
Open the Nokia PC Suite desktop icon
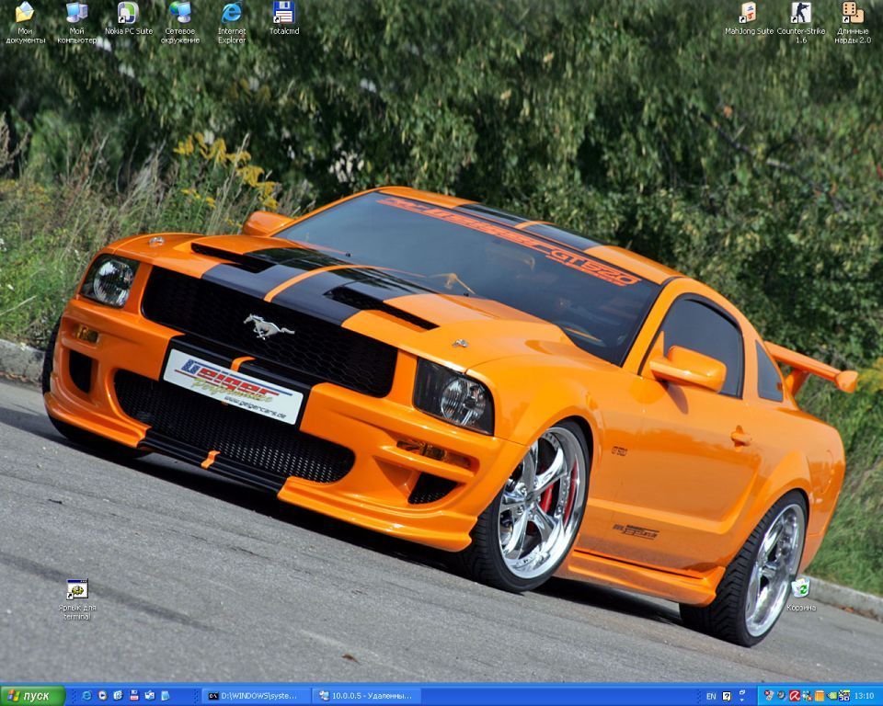point(128,15)
